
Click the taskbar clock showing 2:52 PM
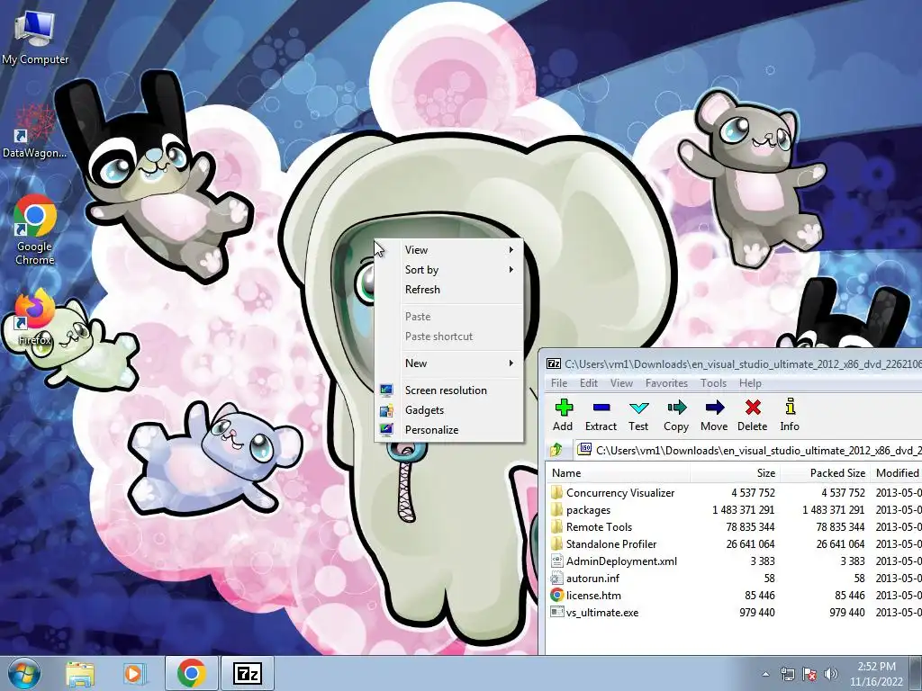pyautogui.click(x=876, y=674)
